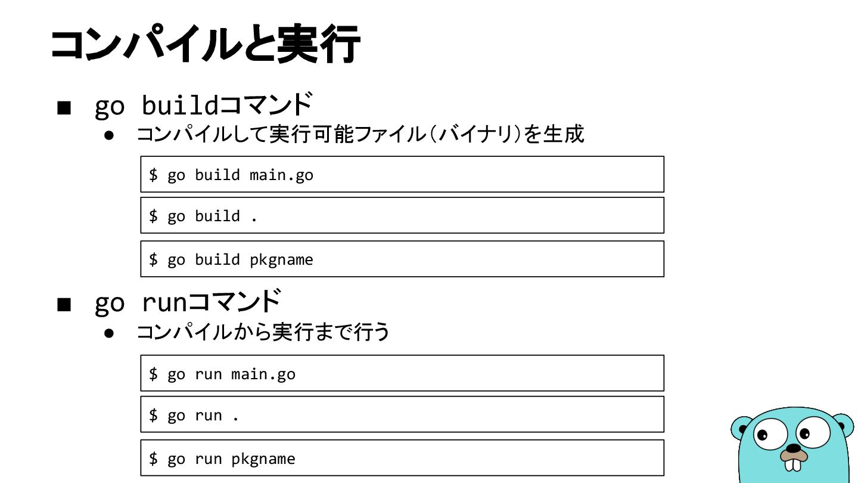Click the square bullet before go build
This screenshot has height=483, width=858.
[64, 108]
